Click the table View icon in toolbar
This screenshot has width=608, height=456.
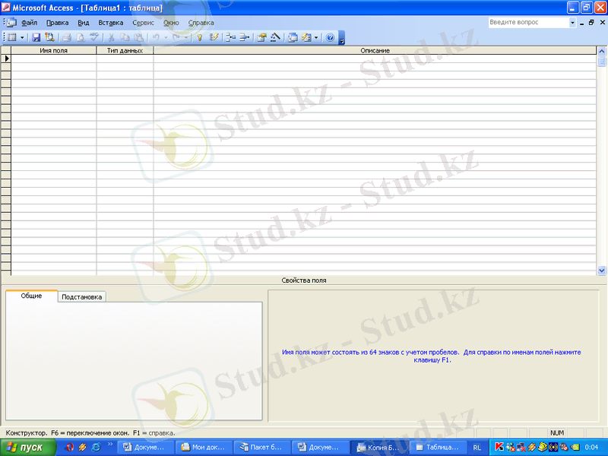coord(12,37)
